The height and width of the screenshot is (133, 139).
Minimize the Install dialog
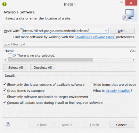pos(115,4)
